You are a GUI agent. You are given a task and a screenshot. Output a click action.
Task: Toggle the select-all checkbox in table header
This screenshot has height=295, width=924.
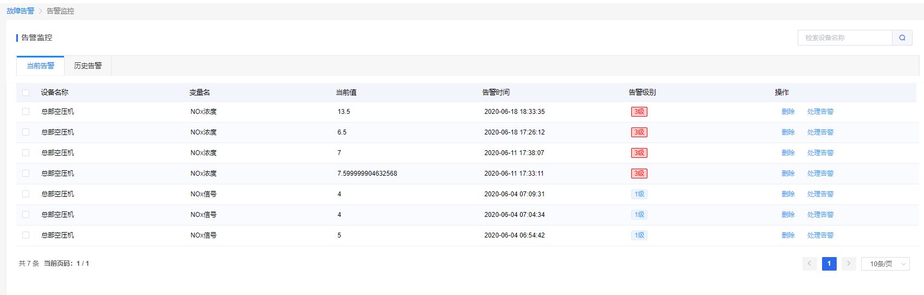[25, 93]
